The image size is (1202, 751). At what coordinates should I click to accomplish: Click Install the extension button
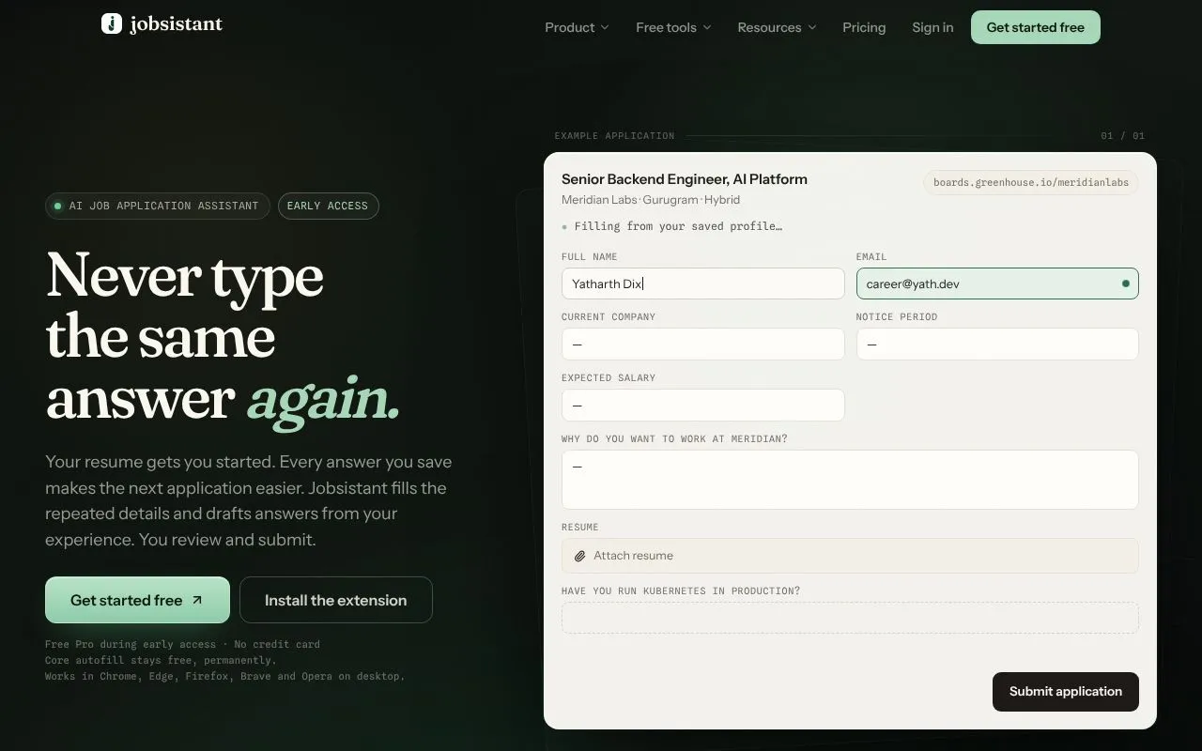(335, 600)
